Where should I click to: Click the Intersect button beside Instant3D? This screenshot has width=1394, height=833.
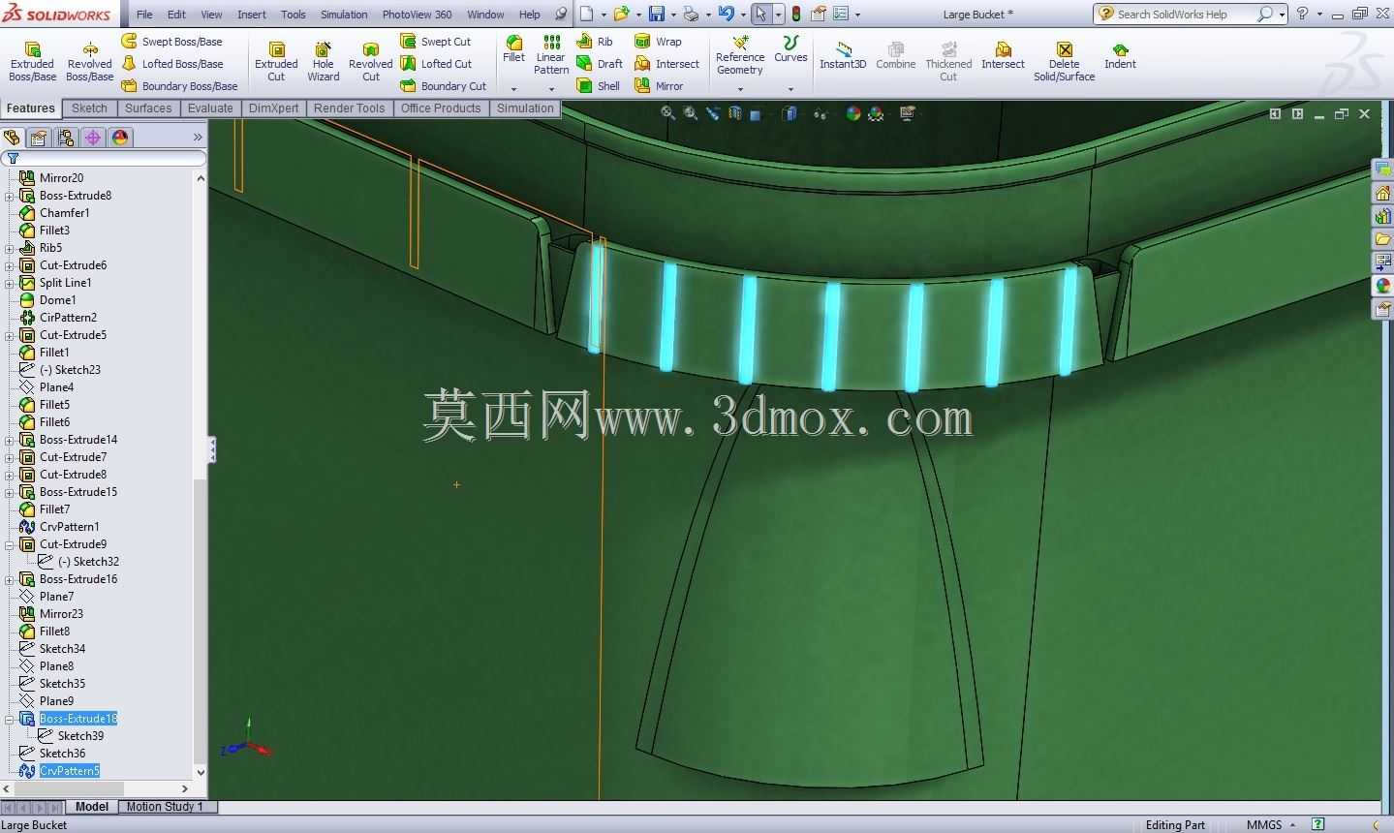(1003, 56)
